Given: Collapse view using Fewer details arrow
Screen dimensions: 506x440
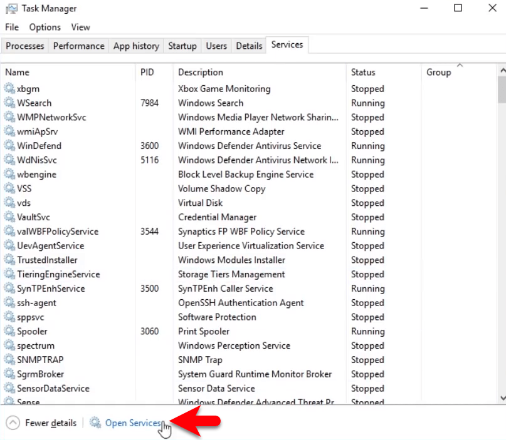Looking at the screenshot, I should point(13,422).
